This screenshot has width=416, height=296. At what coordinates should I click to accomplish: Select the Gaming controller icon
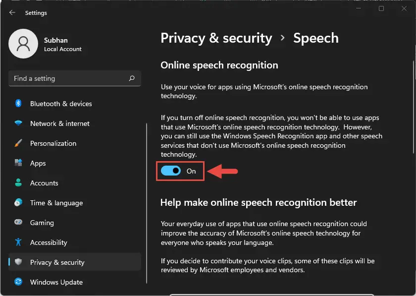18,222
